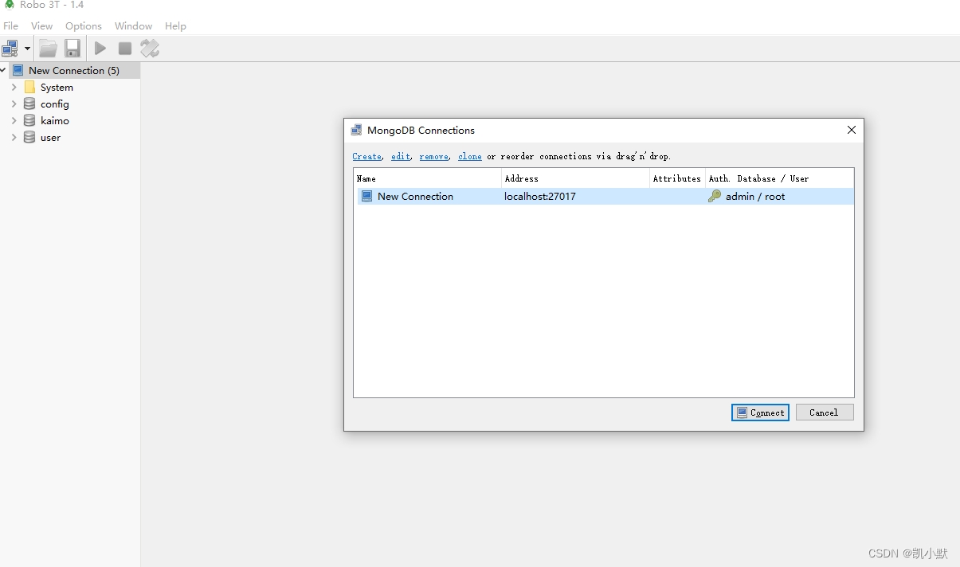This screenshot has width=960, height=567.
Task: Select New Connection (5) in the tree
Action: [74, 70]
